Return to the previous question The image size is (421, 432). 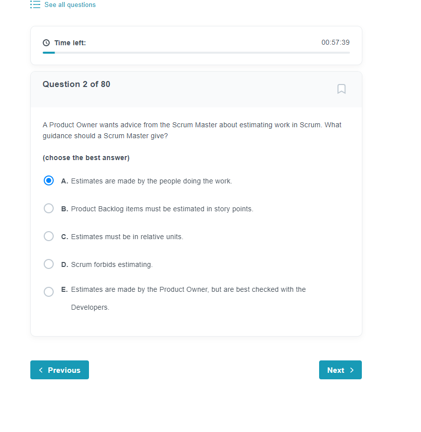pos(60,370)
